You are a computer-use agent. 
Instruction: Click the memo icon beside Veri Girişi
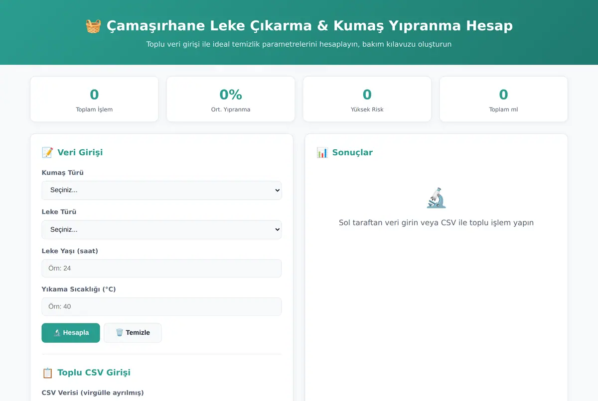(47, 152)
